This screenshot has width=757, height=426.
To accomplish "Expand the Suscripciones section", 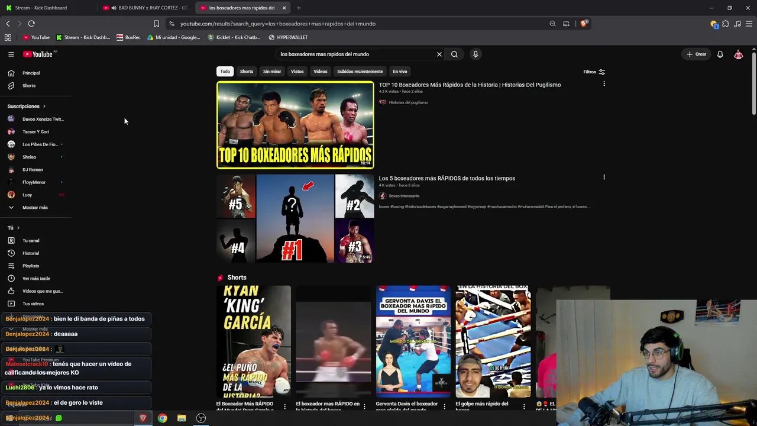I will click(x=27, y=106).
